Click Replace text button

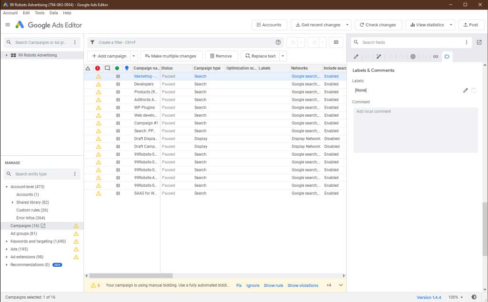point(260,56)
